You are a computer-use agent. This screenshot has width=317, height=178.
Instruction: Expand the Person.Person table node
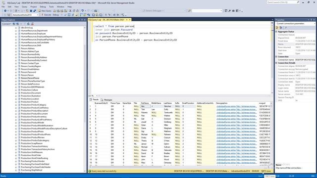click(16, 75)
